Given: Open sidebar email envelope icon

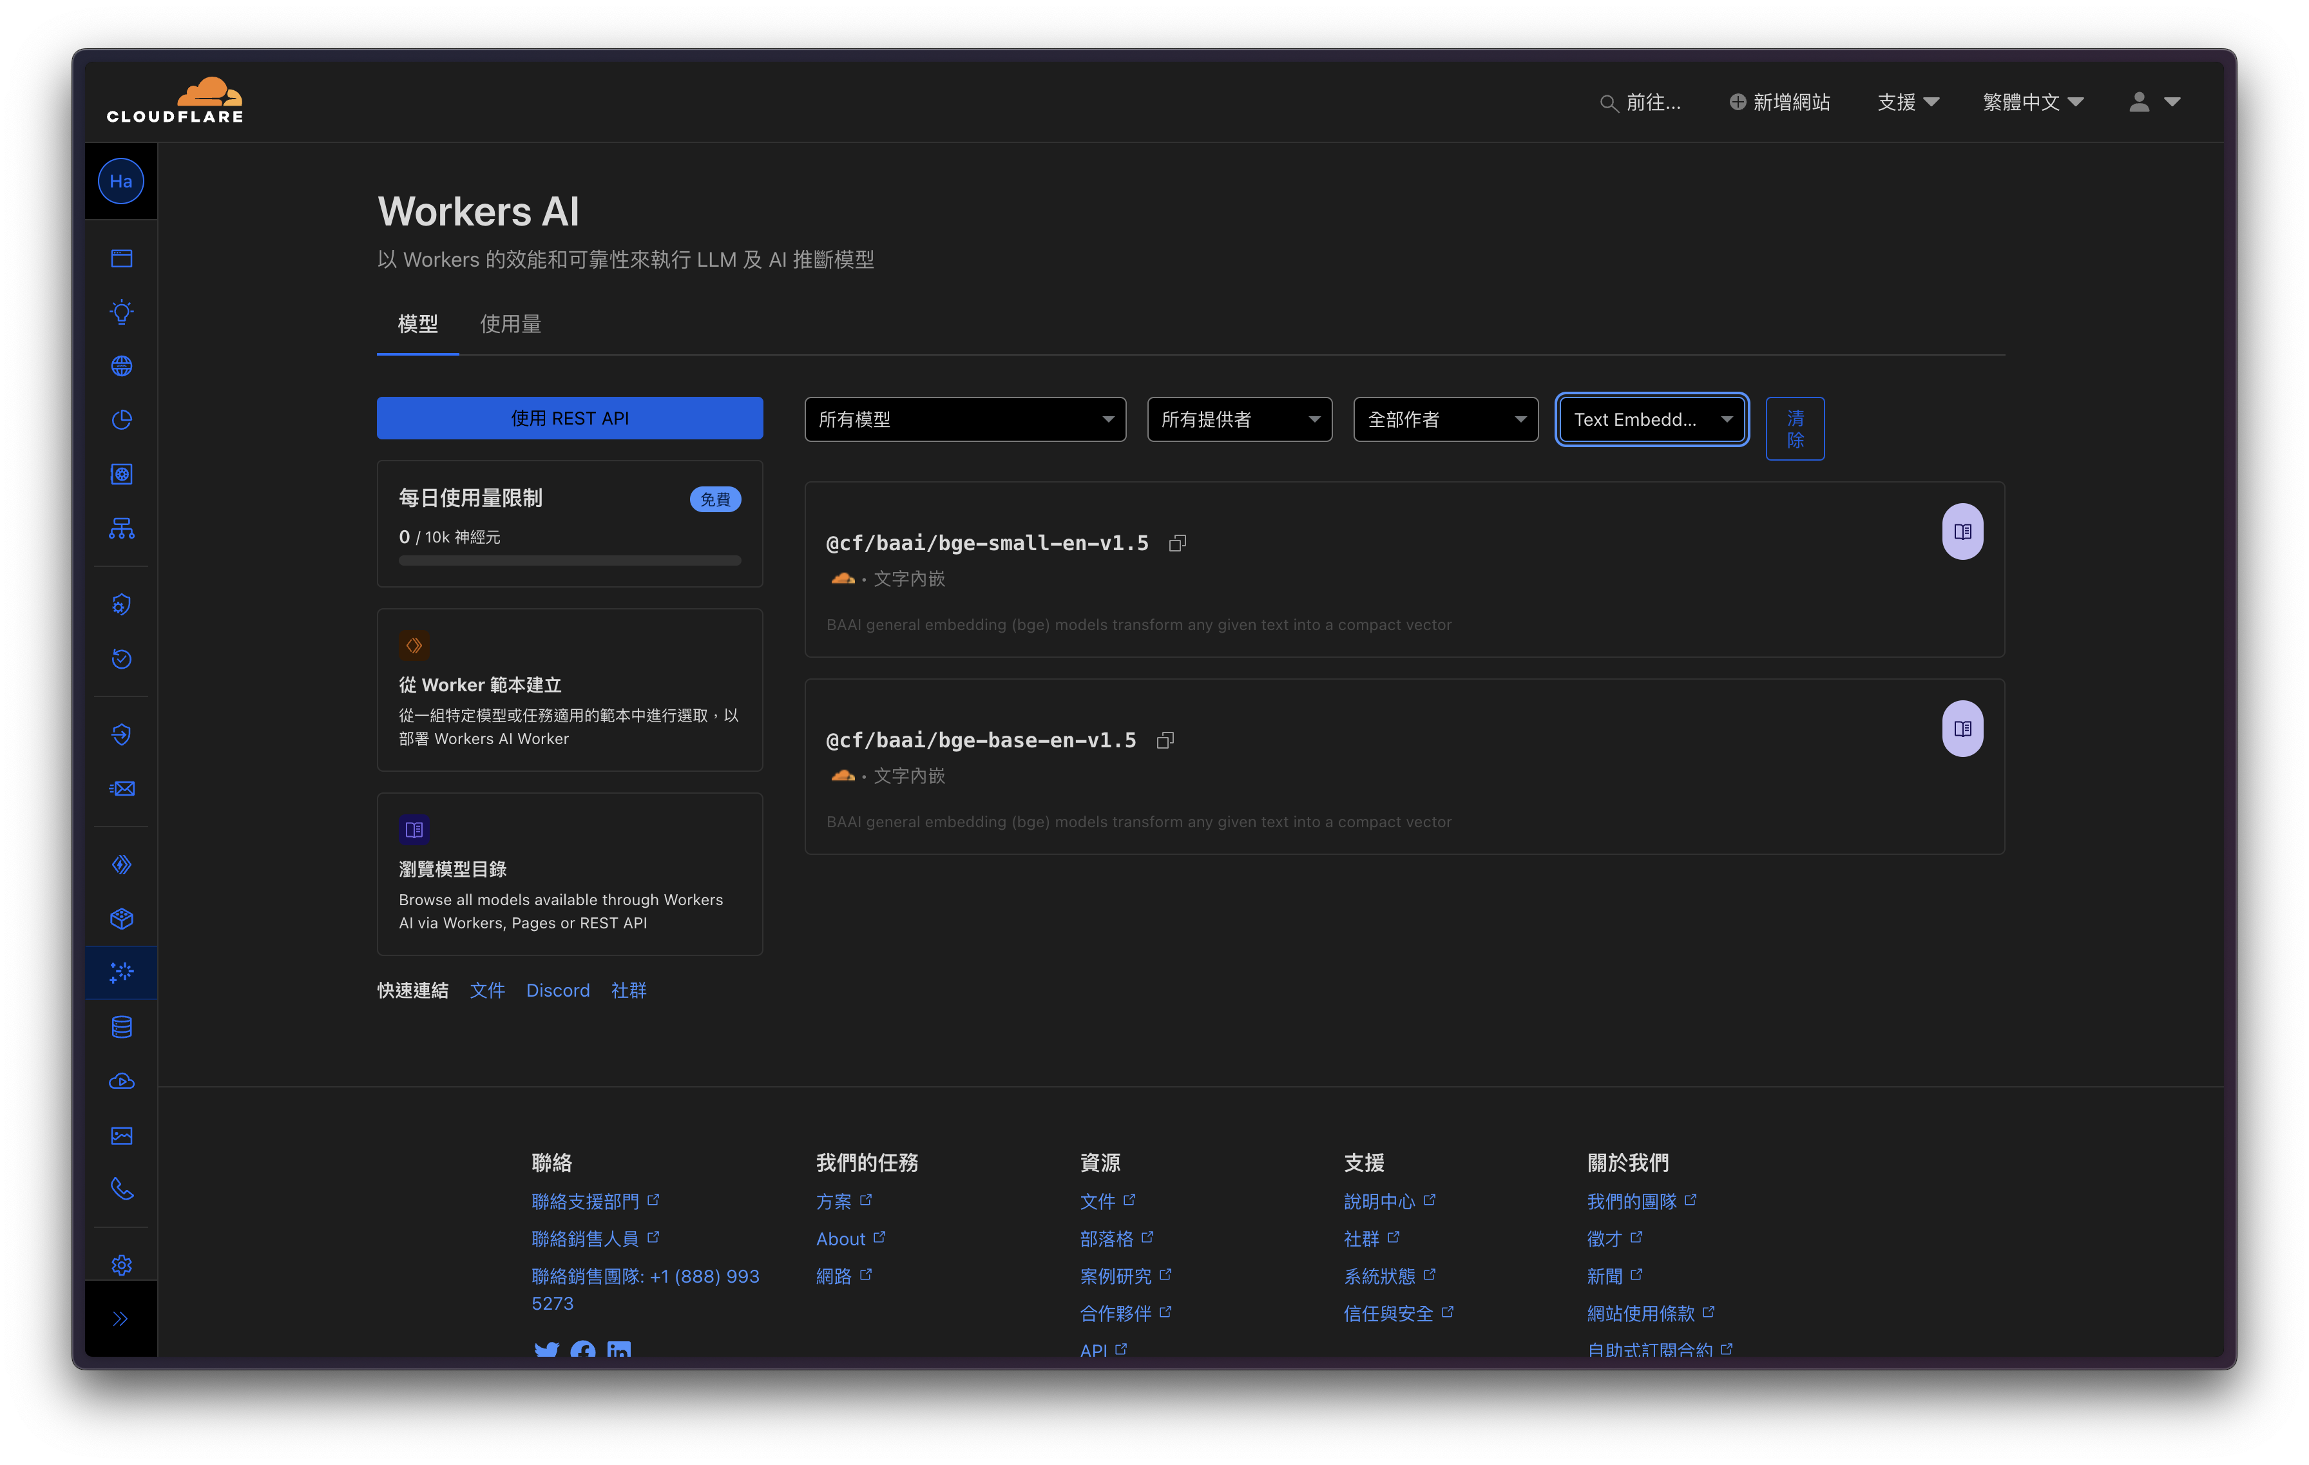Looking at the screenshot, I should click(122, 788).
